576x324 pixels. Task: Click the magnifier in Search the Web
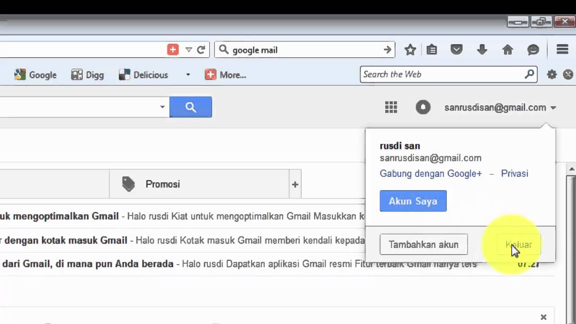(530, 74)
